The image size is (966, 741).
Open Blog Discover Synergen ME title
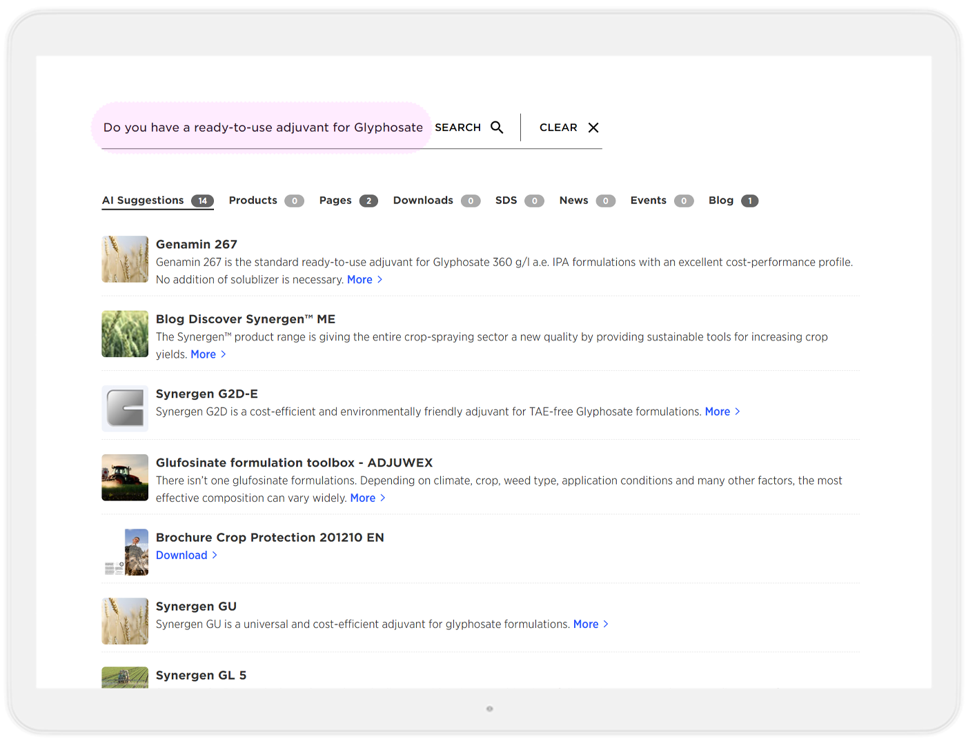point(246,319)
